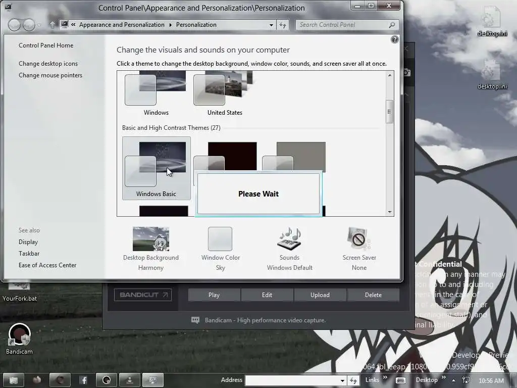Image resolution: width=517 pixels, height=388 pixels.
Task: Click the Bandicam Edit button
Action: pyautogui.click(x=267, y=295)
